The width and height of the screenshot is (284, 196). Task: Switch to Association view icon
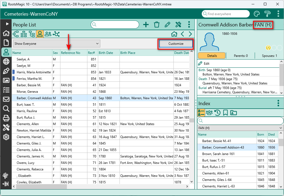tap(56, 34)
